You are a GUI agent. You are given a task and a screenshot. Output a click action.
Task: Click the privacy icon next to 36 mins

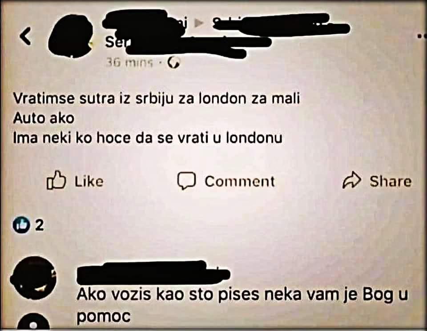[x=173, y=63]
